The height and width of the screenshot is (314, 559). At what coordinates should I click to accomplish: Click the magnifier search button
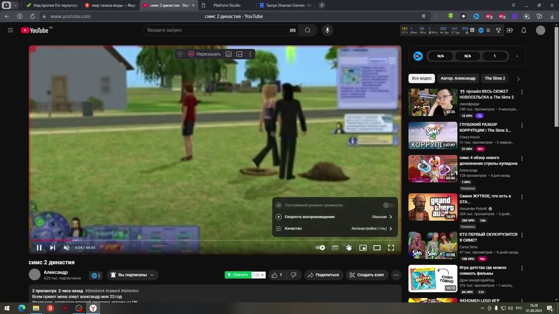pos(308,30)
